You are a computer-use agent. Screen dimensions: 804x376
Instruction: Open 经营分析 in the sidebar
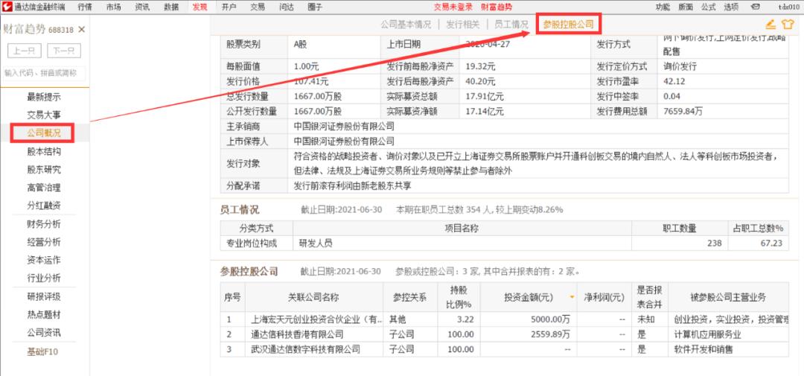(44, 241)
